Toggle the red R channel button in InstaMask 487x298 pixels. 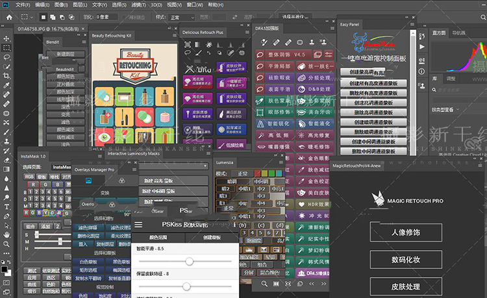(33, 184)
